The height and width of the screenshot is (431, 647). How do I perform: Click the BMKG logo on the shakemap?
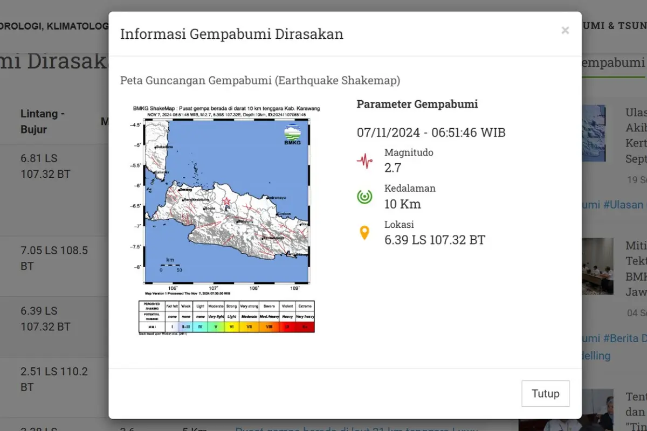[x=293, y=135]
